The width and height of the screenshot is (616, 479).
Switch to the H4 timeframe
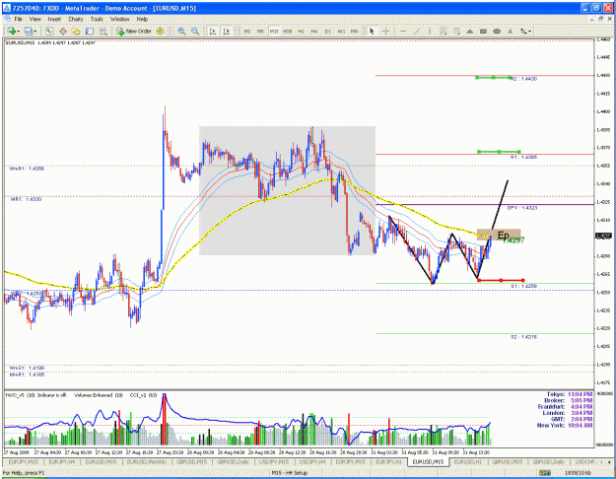point(314,31)
